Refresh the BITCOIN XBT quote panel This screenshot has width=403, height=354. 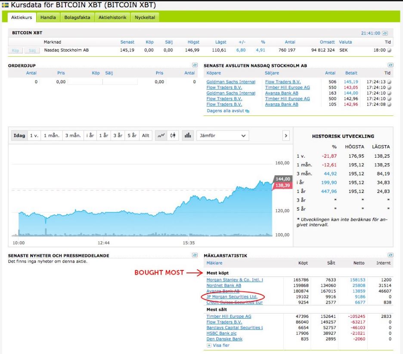(385, 33)
